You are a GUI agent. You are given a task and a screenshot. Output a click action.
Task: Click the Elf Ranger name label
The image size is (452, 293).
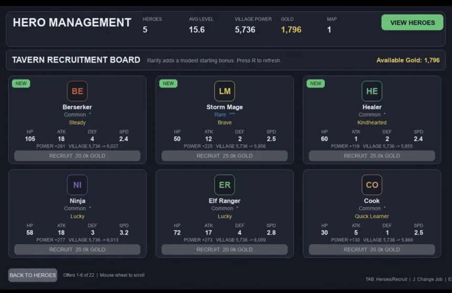pyautogui.click(x=224, y=201)
